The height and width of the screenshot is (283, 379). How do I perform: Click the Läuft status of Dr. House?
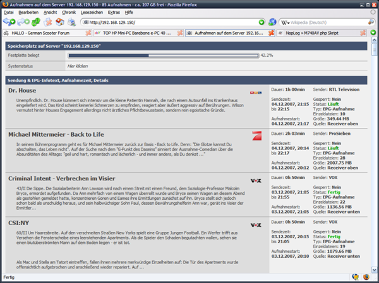[333, 104]
